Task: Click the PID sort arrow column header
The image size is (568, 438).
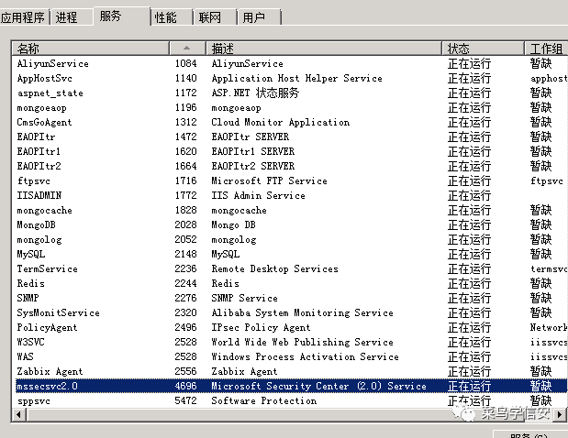Action: (x=187, y=48)
